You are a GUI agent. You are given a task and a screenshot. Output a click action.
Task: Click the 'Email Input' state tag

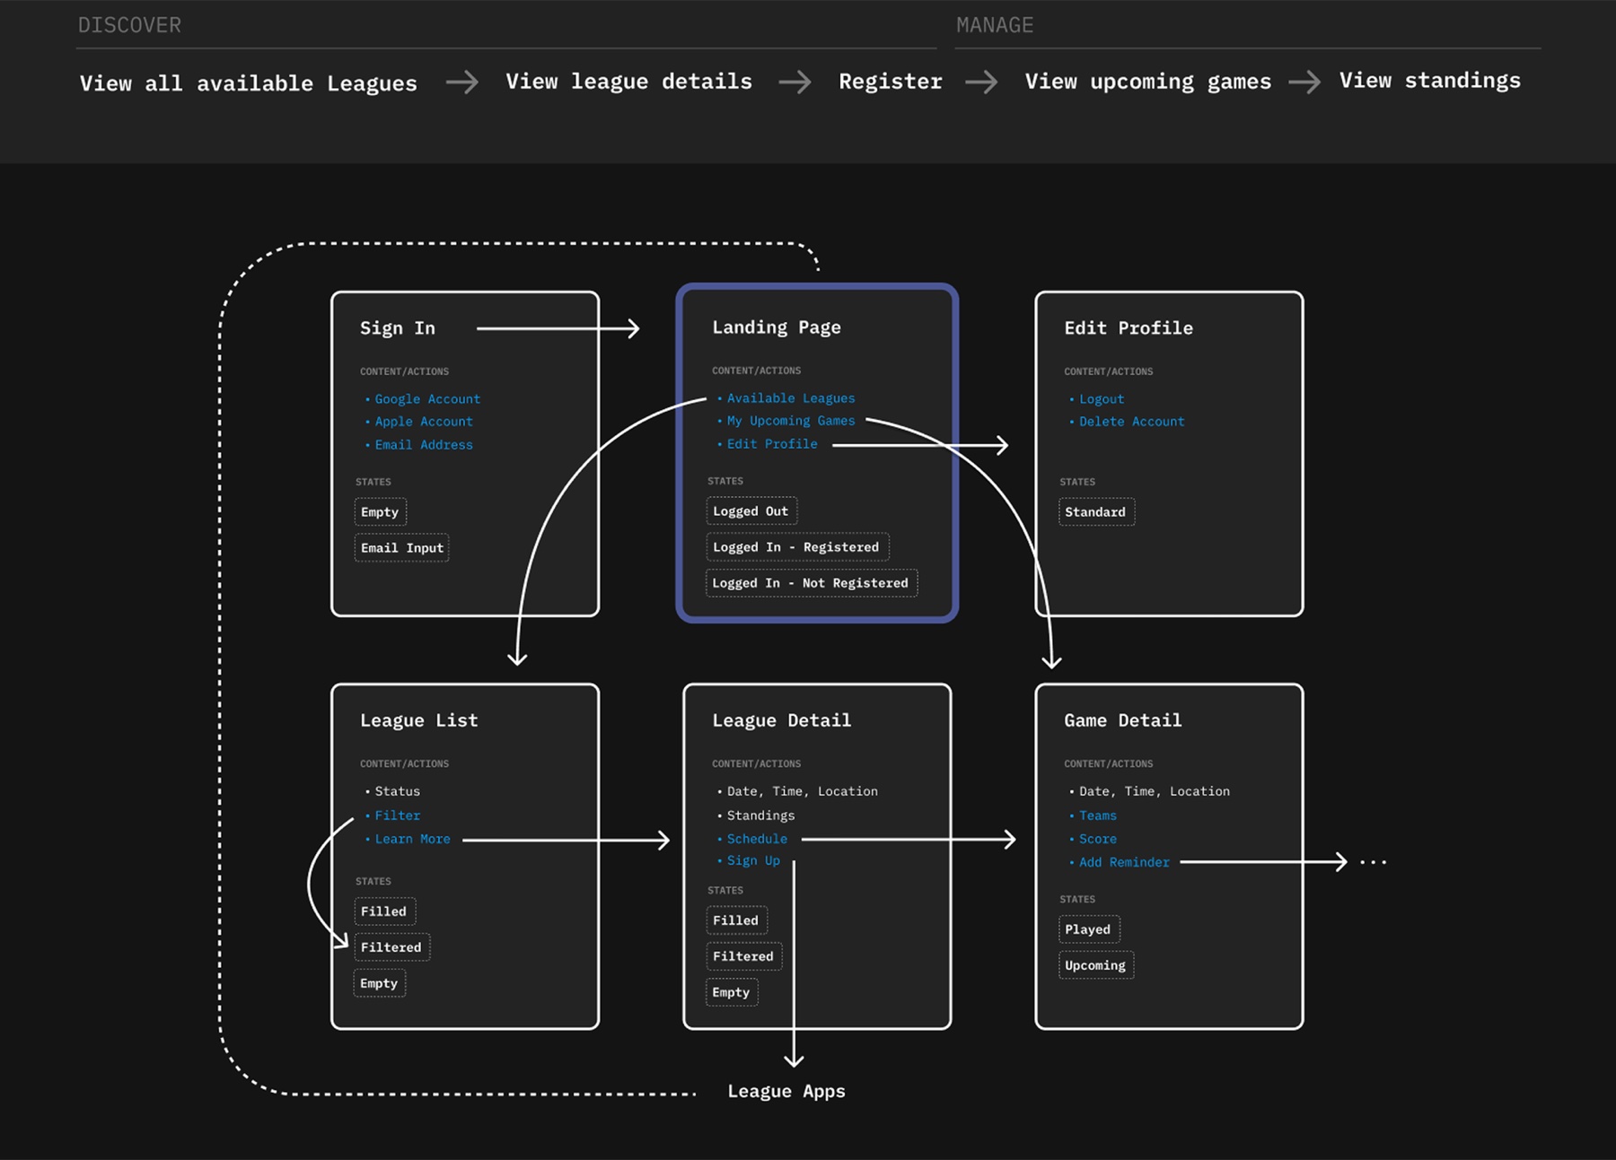click(402, 548)
